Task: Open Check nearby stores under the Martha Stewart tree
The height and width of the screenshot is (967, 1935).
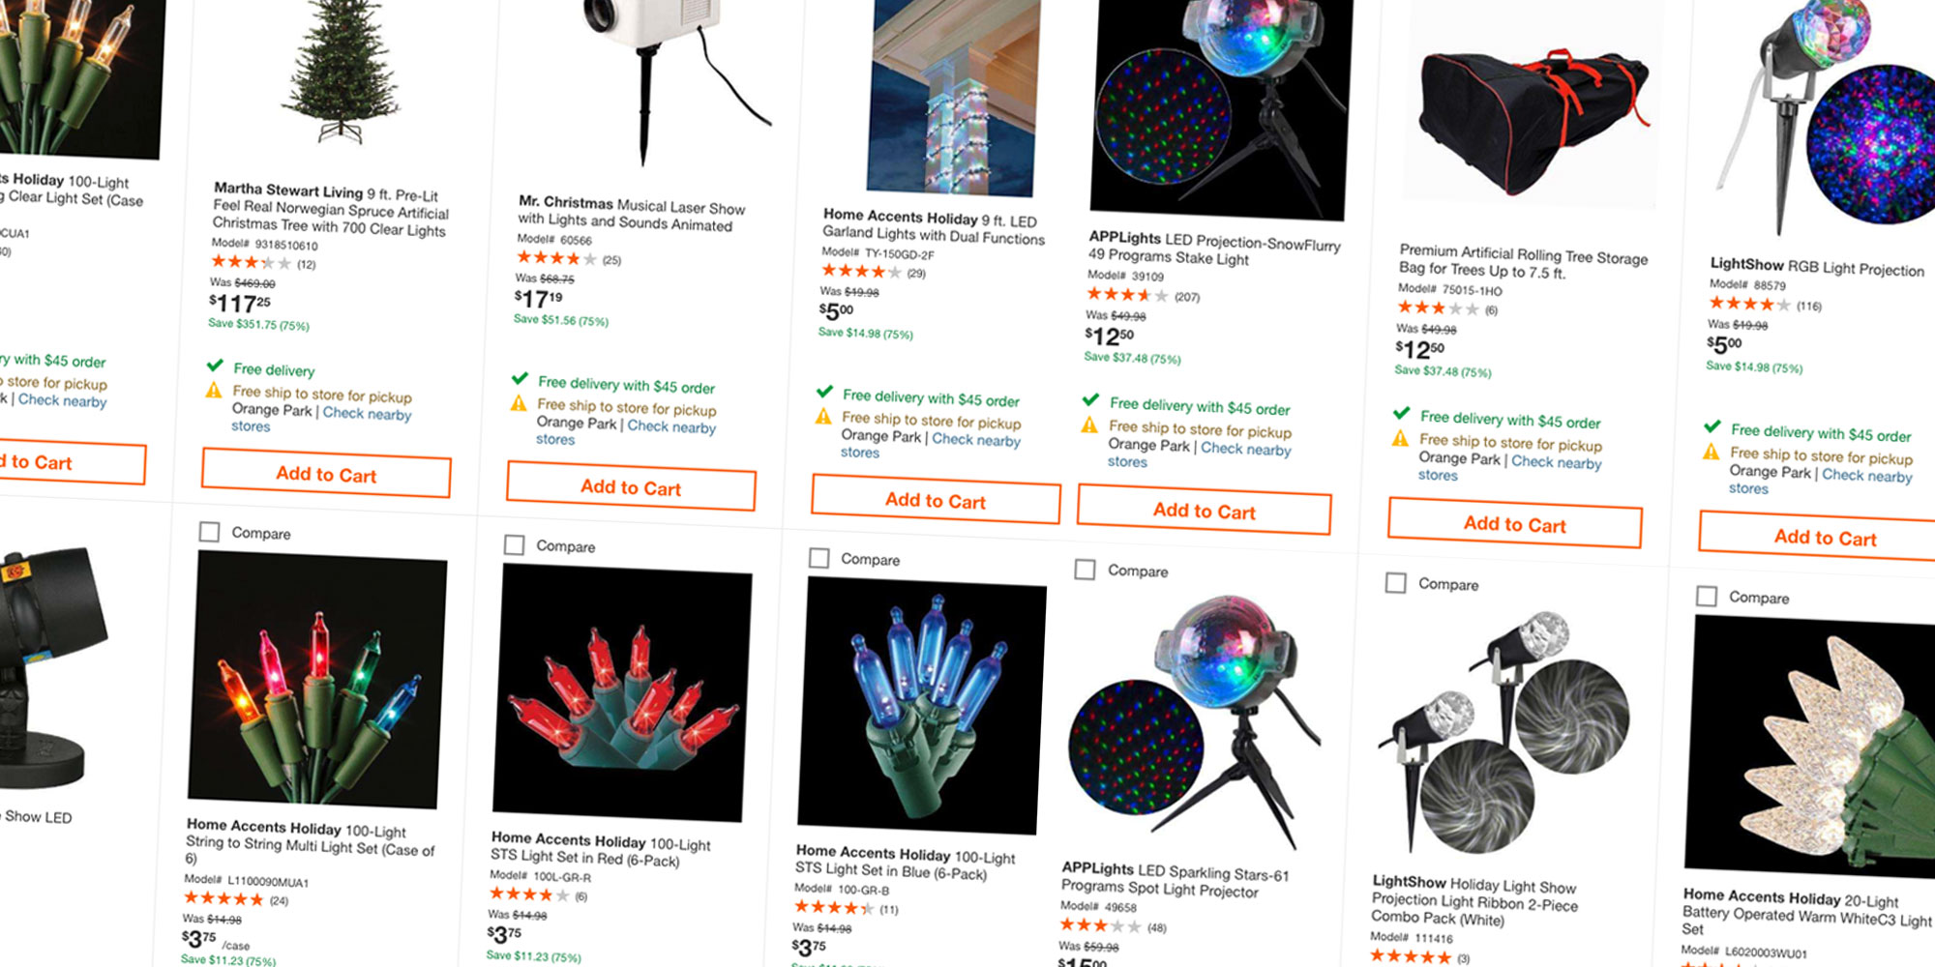Action: click(x=366, y=413)
